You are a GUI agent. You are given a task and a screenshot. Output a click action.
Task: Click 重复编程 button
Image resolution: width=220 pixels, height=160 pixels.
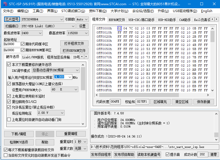pos(71,134)
